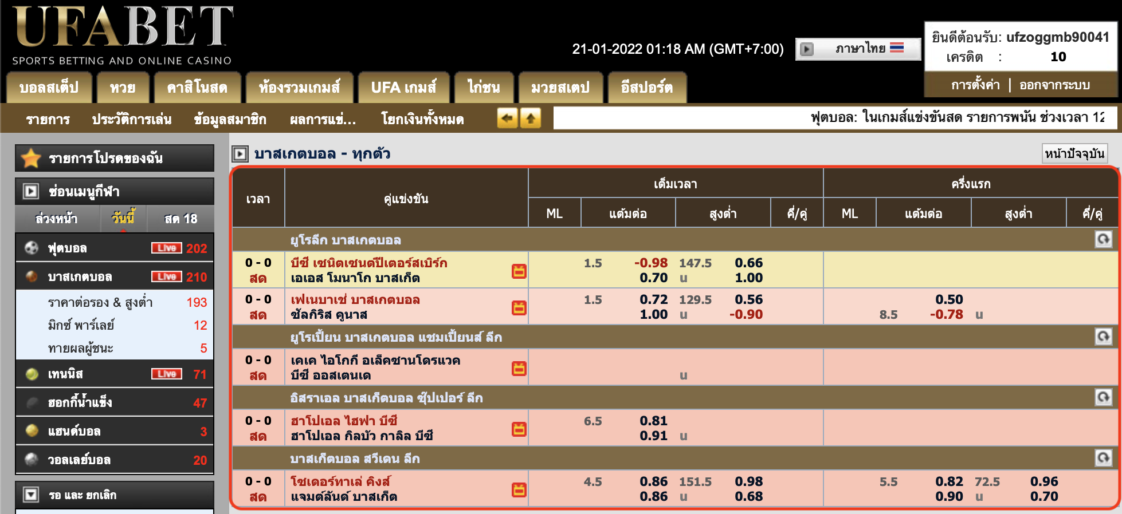Click the UFABET logo
Viewport: 1122px width, 514px height.
pos(123,34)
